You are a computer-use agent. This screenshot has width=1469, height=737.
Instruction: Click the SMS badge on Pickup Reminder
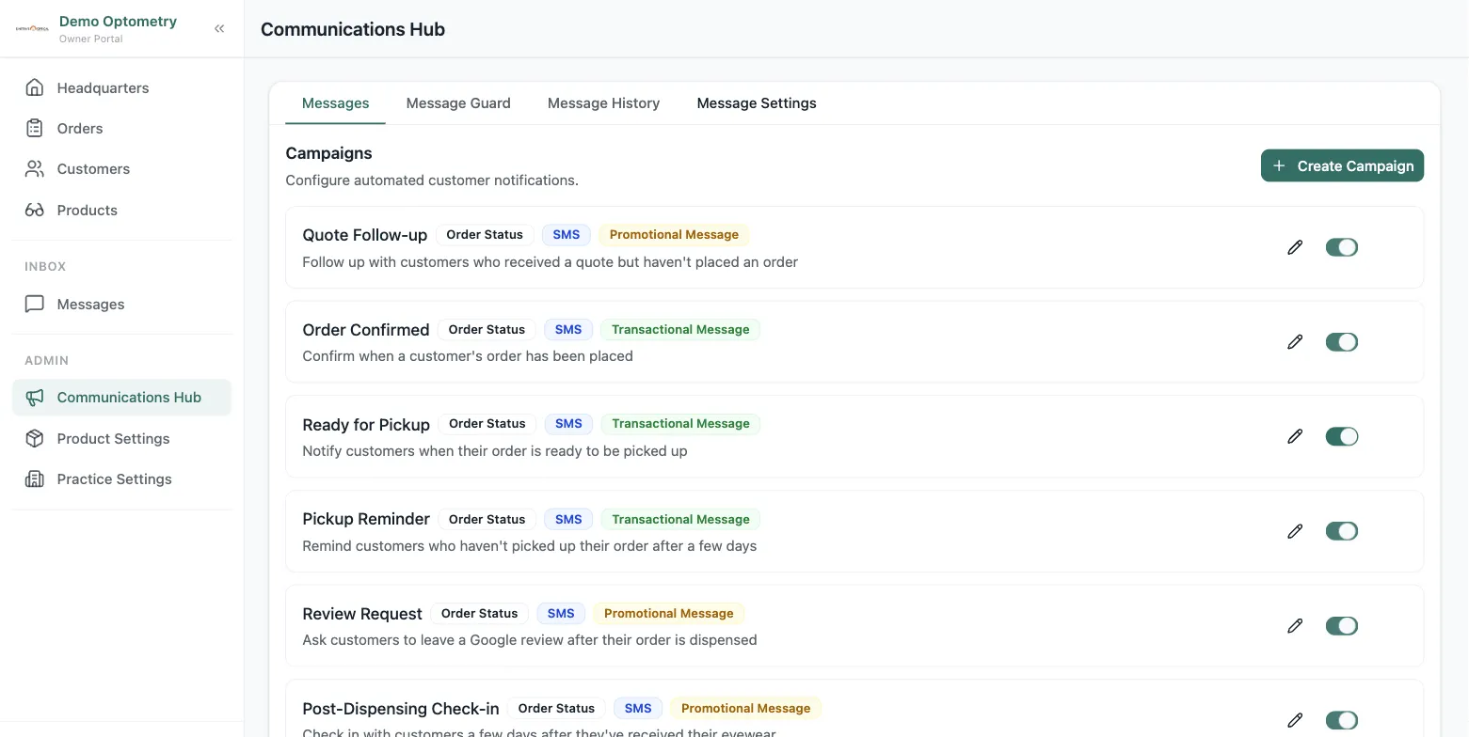[x=568, y=519]
